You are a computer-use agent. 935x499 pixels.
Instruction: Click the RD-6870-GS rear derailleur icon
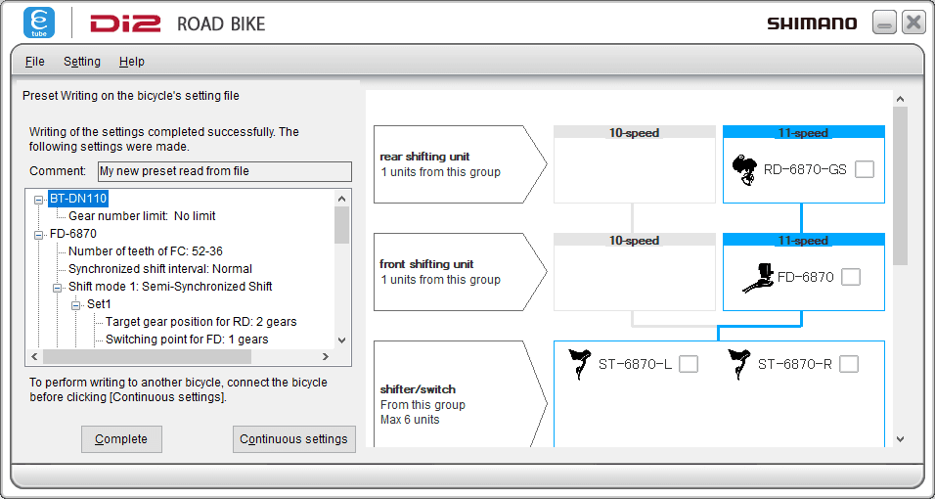(x=745, y=170)
